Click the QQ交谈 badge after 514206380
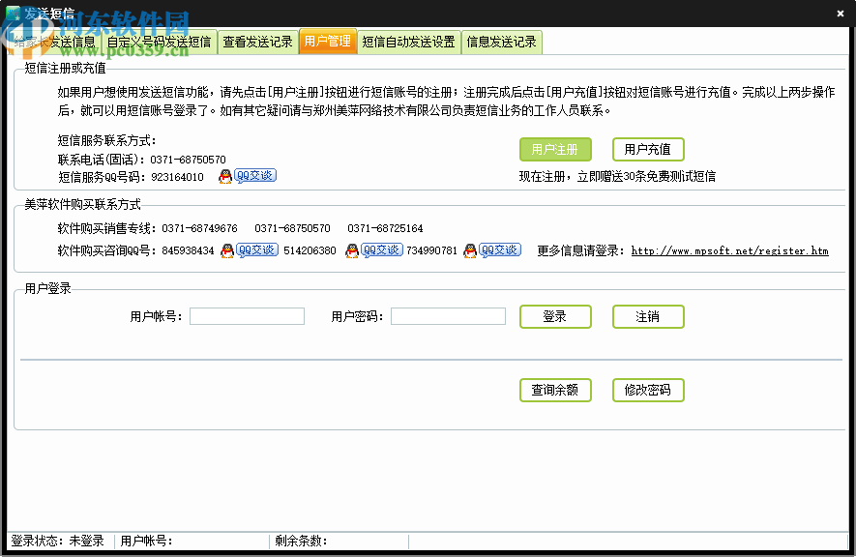Screen dimensions: 856x557 coord(380,249)
